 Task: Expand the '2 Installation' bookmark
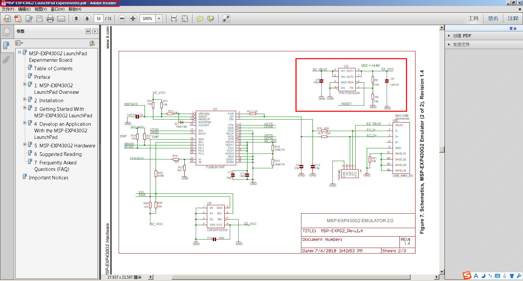click(x=25, y=99)
